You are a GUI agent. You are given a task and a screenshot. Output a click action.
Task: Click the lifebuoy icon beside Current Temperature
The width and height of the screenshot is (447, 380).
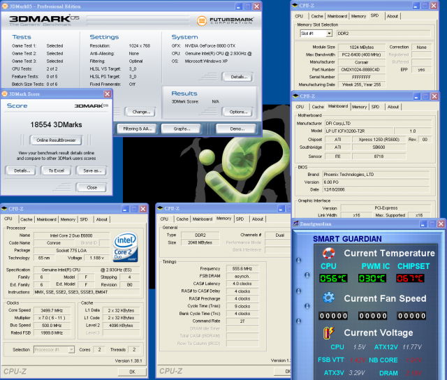328,253
